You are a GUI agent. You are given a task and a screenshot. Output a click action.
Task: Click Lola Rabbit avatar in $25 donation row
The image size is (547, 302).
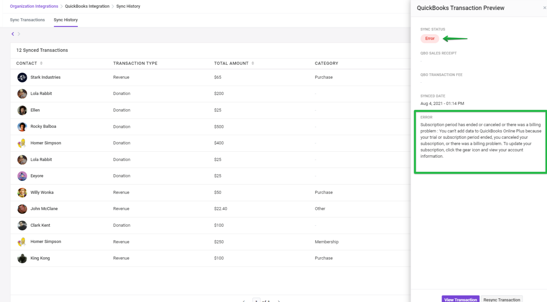22,160
